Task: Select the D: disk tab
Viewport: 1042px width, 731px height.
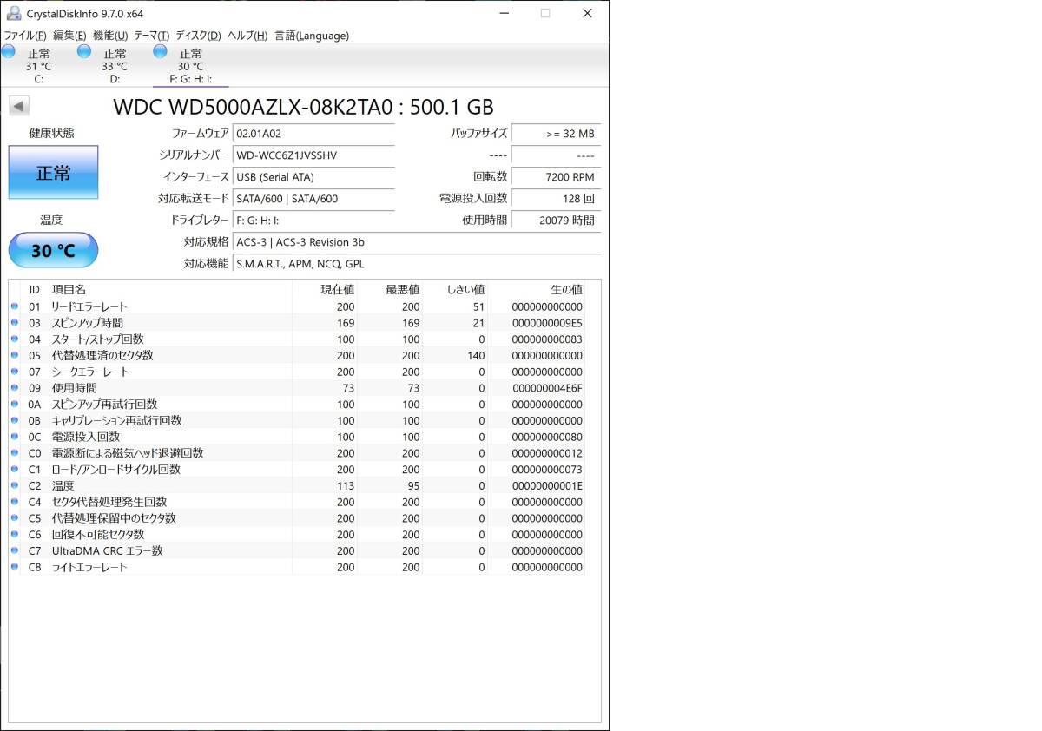Action: (115, 66)
